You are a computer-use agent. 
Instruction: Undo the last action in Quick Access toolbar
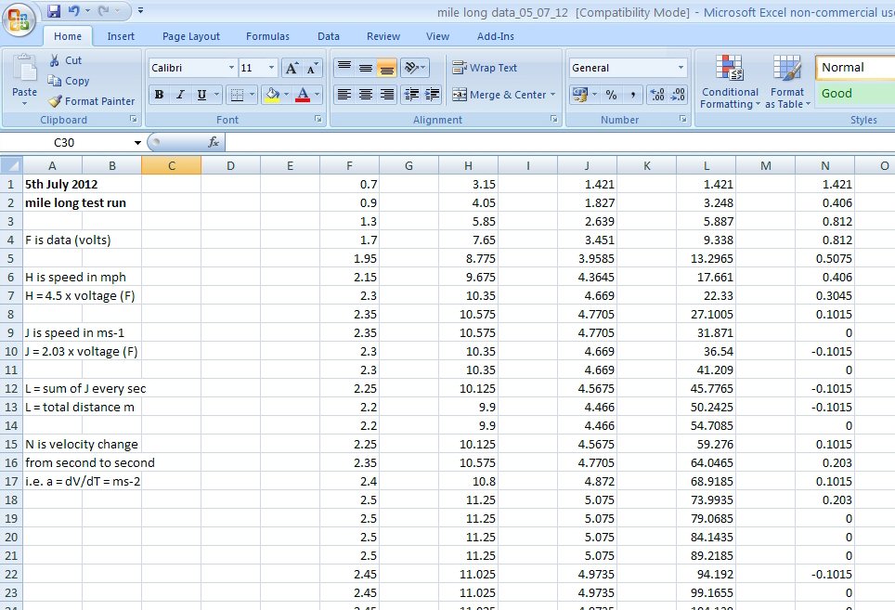[x=73, y=11]
